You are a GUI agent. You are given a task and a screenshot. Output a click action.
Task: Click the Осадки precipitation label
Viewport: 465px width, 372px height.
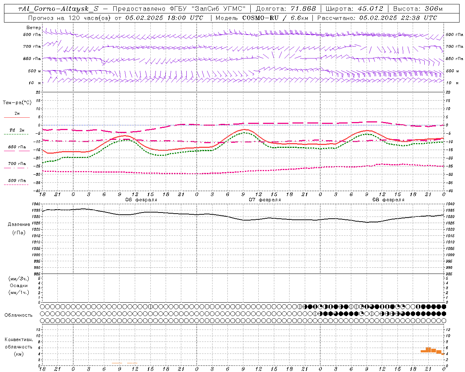19,286
